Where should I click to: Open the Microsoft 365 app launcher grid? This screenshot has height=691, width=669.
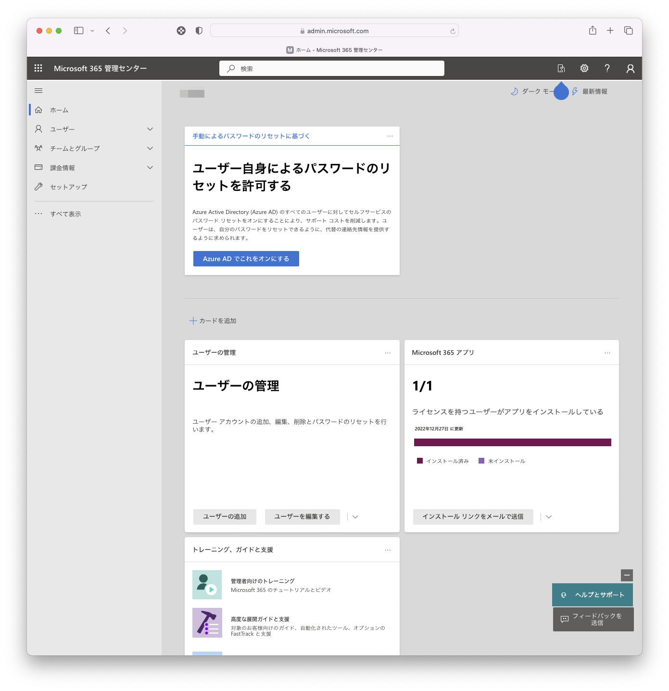tap(38, 68)
